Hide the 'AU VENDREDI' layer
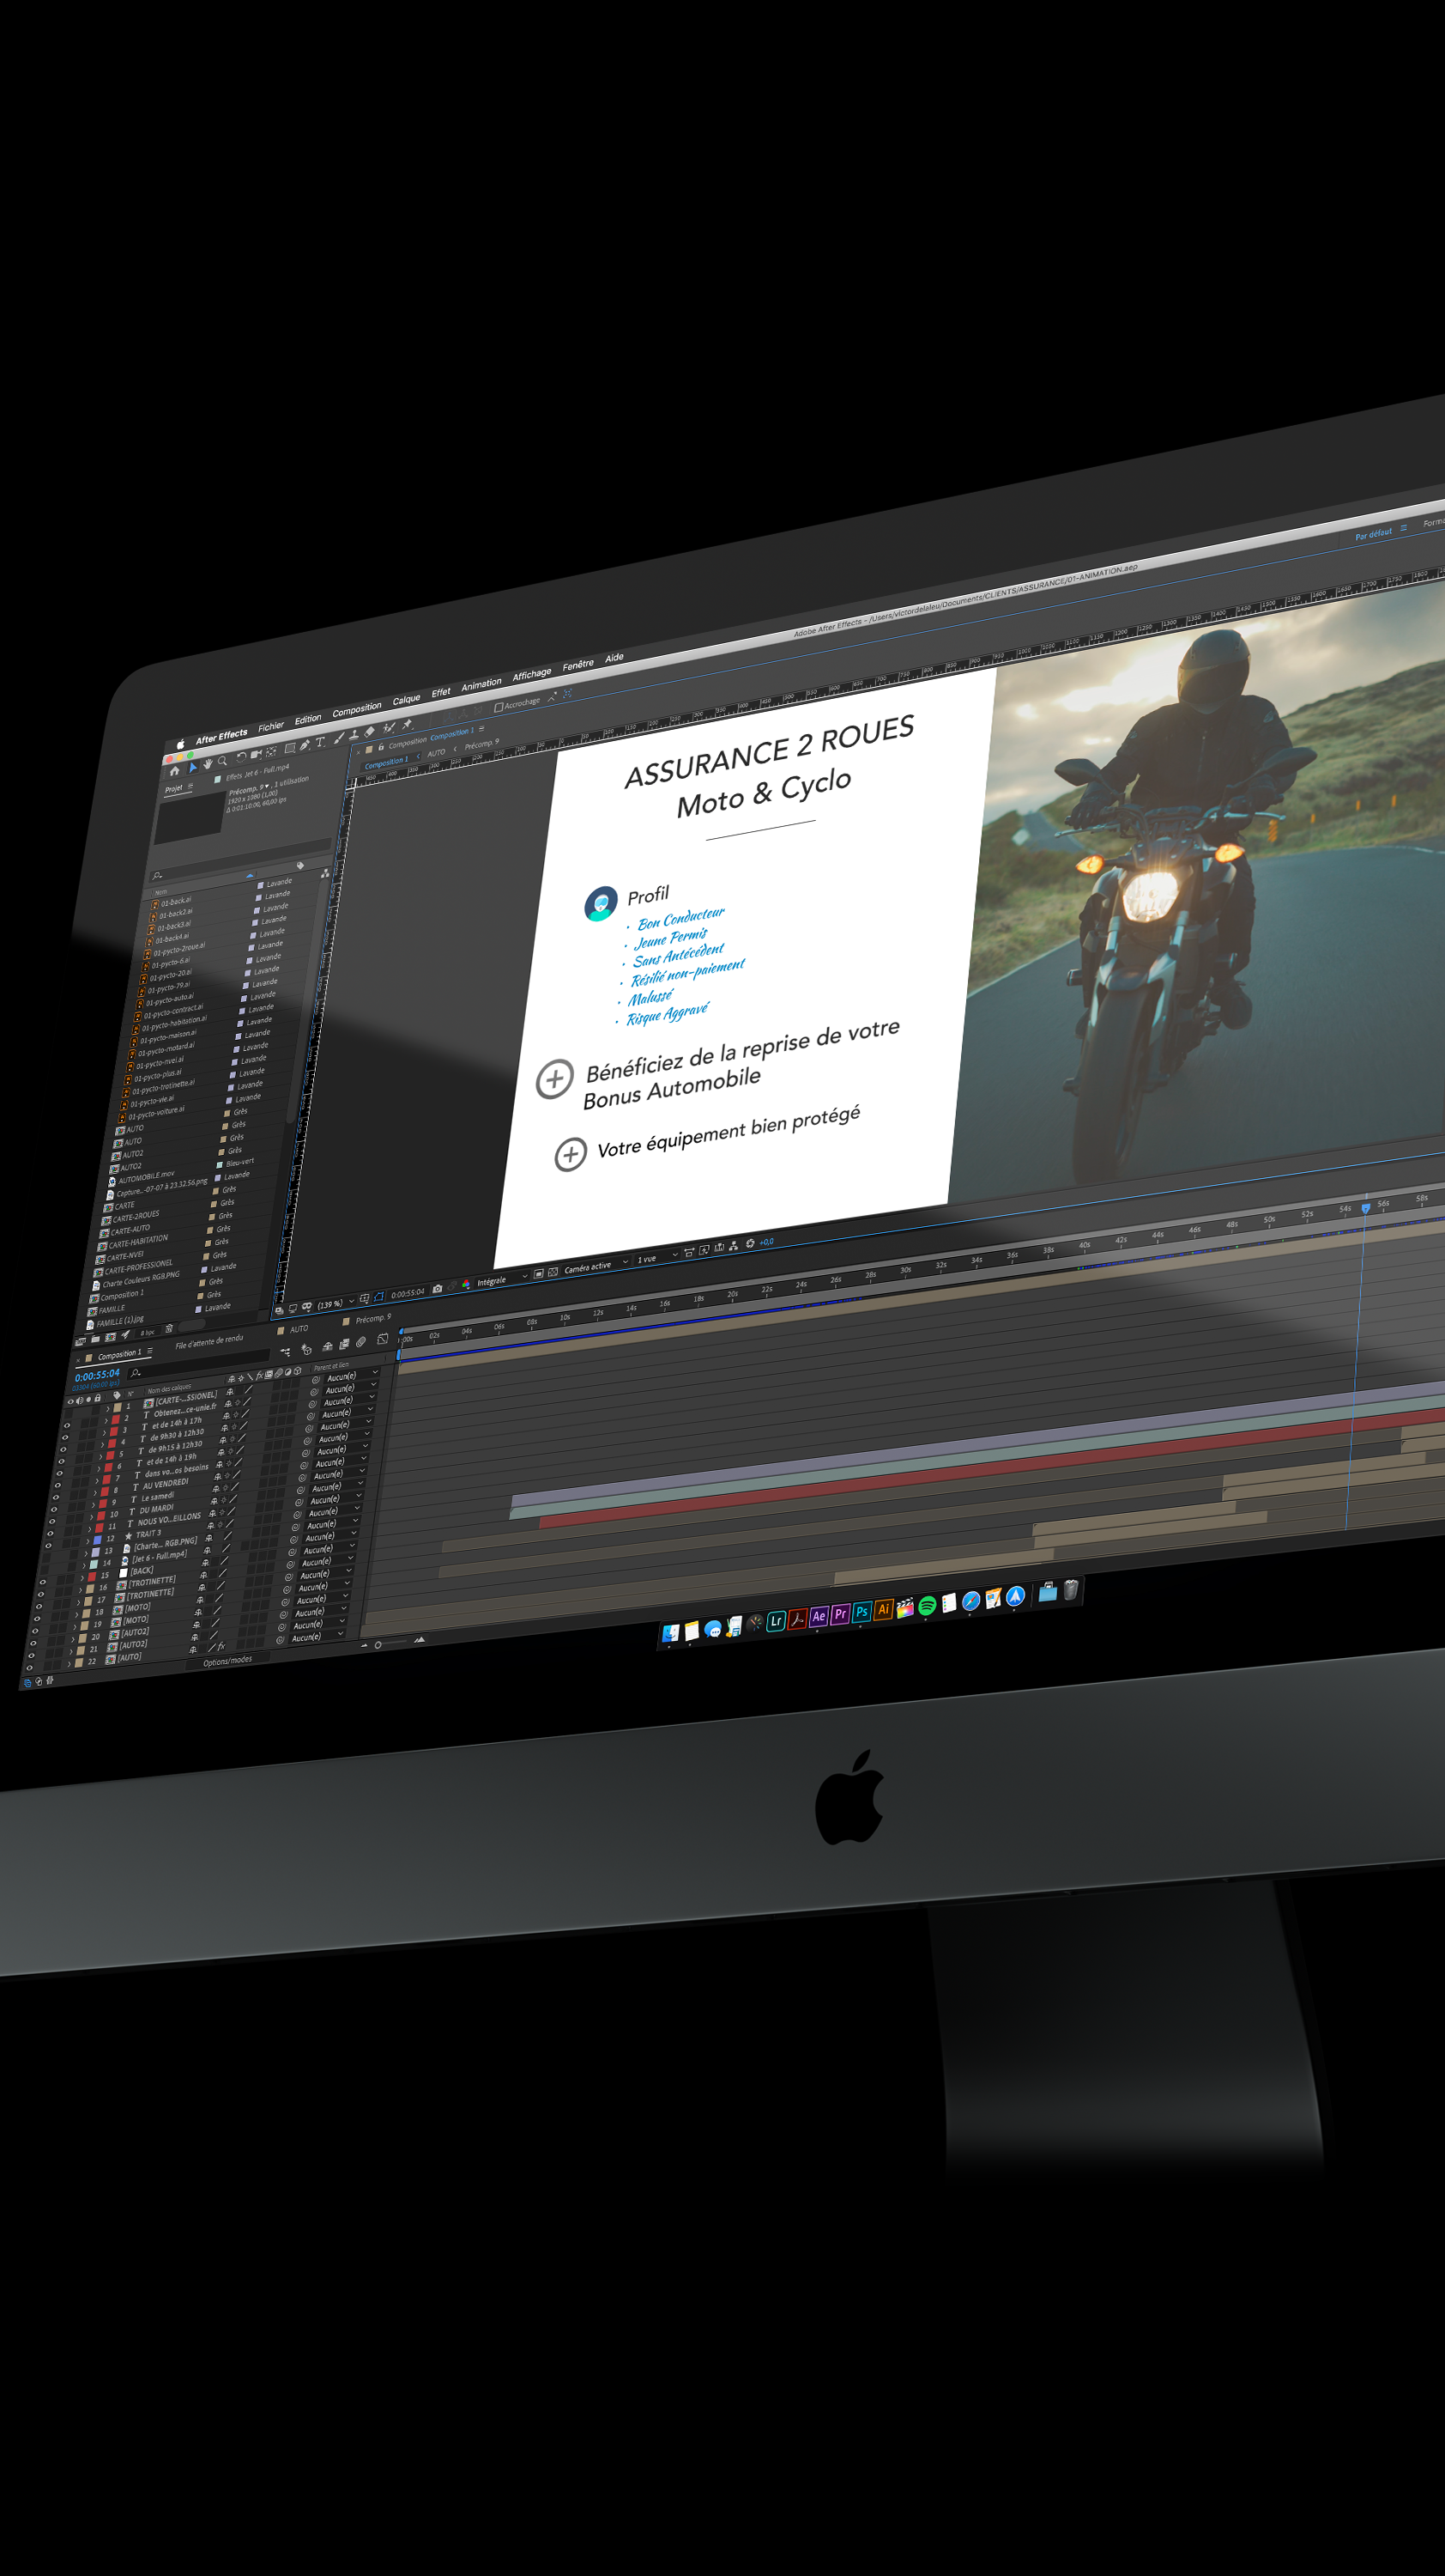 pyautogui.click(x=56, y=1498)
